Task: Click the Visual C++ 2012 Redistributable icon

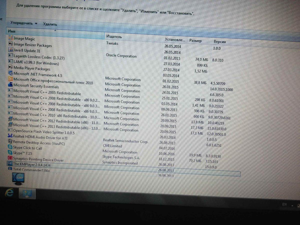Action: click(10, 119)
